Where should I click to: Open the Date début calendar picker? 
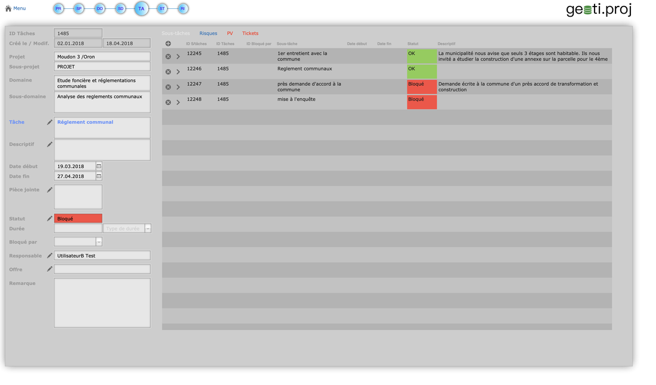coord(99,166)
